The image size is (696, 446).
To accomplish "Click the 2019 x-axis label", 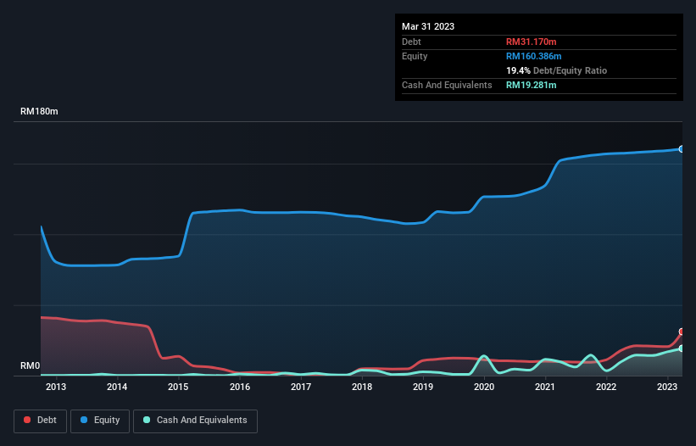I will (423, 387).
